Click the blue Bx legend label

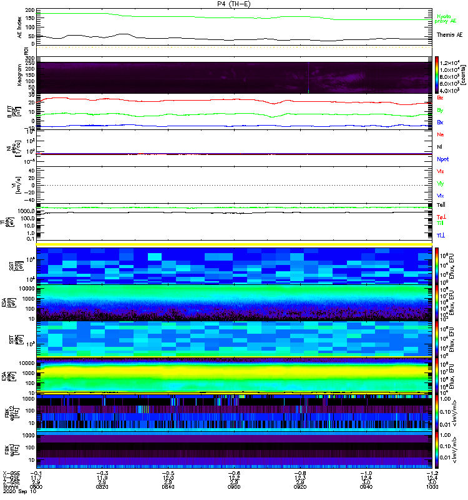[440, 122]
